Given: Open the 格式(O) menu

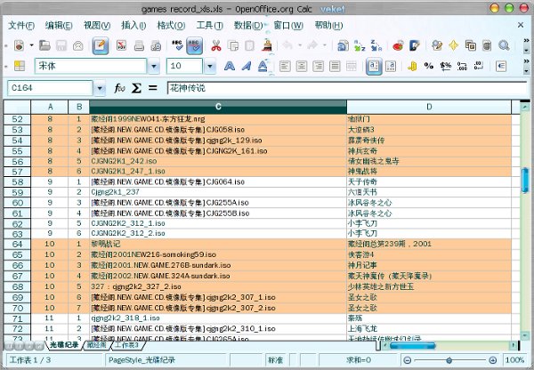Looking at the screenshot, I should [x=171, y=26].
